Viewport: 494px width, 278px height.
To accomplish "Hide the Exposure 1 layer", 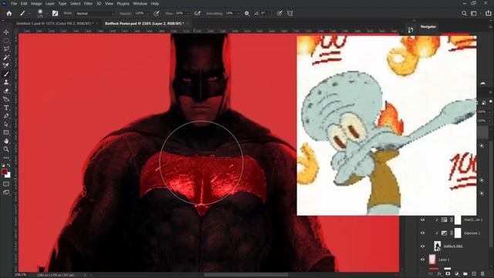I will (423, 233).
